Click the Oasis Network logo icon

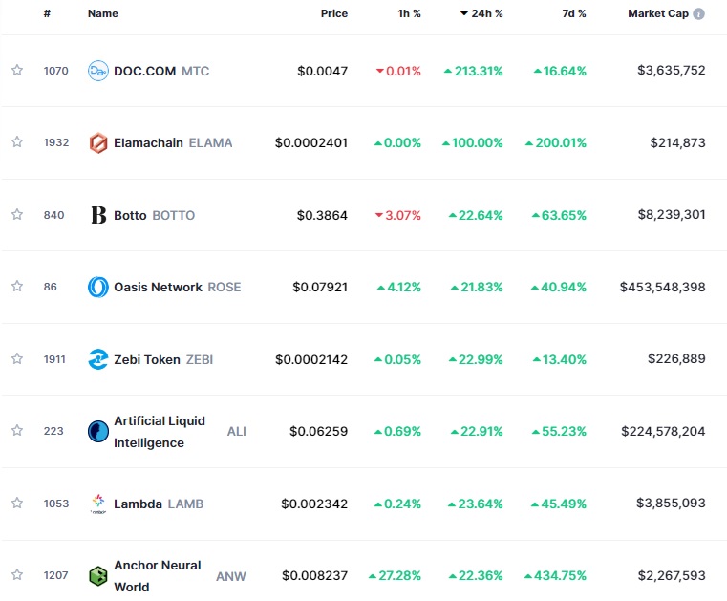[98, 287]
